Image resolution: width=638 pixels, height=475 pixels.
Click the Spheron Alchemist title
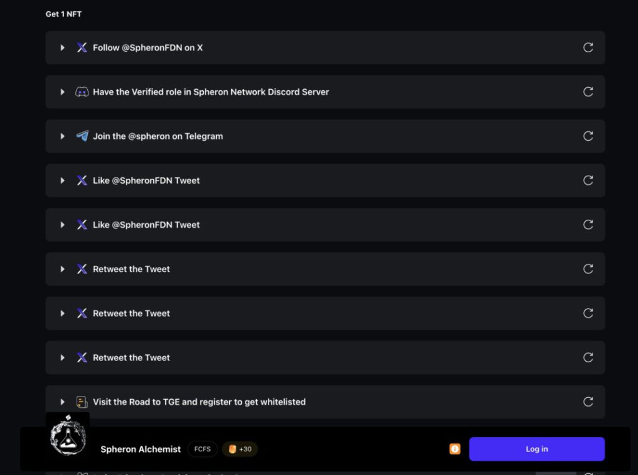140,449
